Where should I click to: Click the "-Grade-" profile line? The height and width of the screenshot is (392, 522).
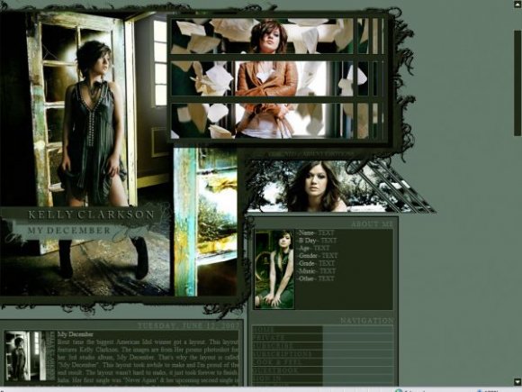316,263
